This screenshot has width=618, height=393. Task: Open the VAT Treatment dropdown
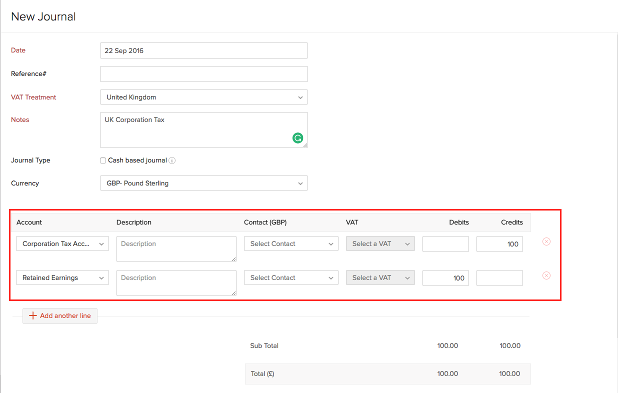point(203,97)
